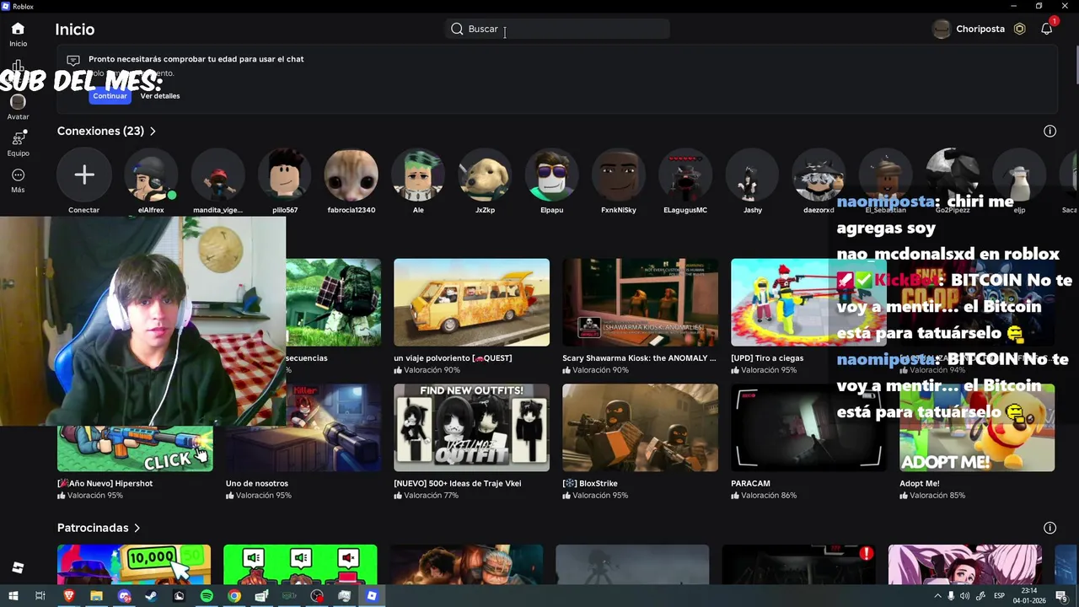Image resolution: width=1079 pixels, height=607 pixels.
Task: Click the Patrocinadas info icon
Action: coord(1049,528)
